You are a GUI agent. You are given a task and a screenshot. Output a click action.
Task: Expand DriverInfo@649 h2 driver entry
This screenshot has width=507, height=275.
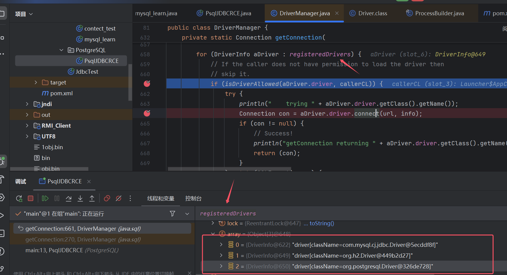click(221, 256)
